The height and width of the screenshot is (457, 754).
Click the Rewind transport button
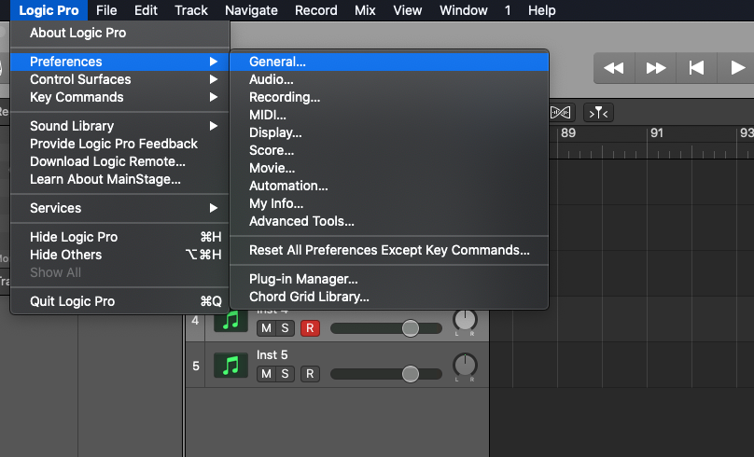614,68
